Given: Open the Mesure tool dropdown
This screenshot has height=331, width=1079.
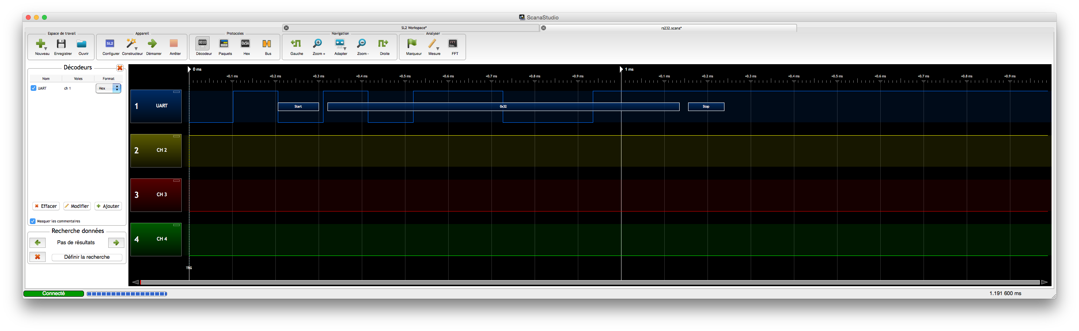Looking at the screenshot, I should (438, 48).
